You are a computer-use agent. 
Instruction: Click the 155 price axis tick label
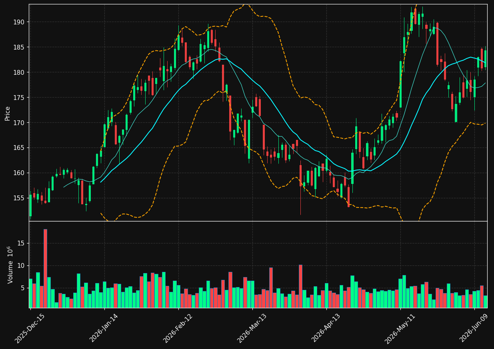(x=20, y=198)
